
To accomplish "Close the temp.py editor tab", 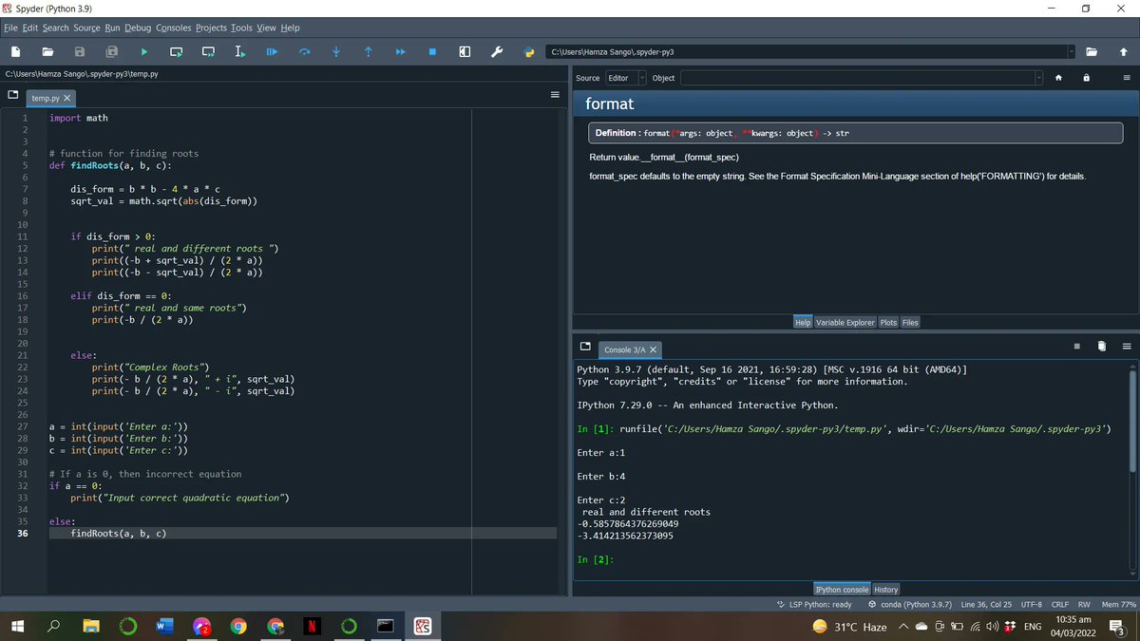I will point(67,98).
